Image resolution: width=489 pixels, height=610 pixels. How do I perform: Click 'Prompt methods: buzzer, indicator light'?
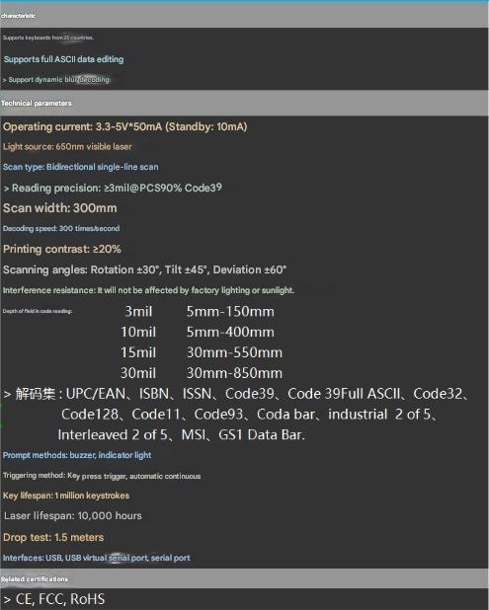pyautogui.click(x=77, y=455)
